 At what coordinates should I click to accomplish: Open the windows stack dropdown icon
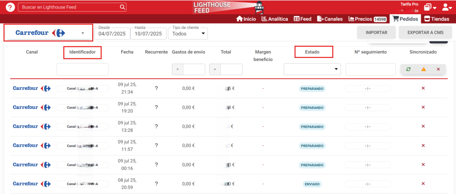pyautogui.click(x=430, y=8)
